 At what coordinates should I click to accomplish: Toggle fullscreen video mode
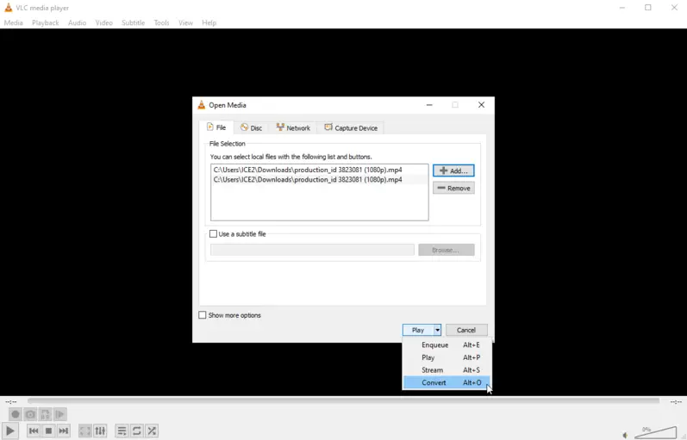[85, 431]
